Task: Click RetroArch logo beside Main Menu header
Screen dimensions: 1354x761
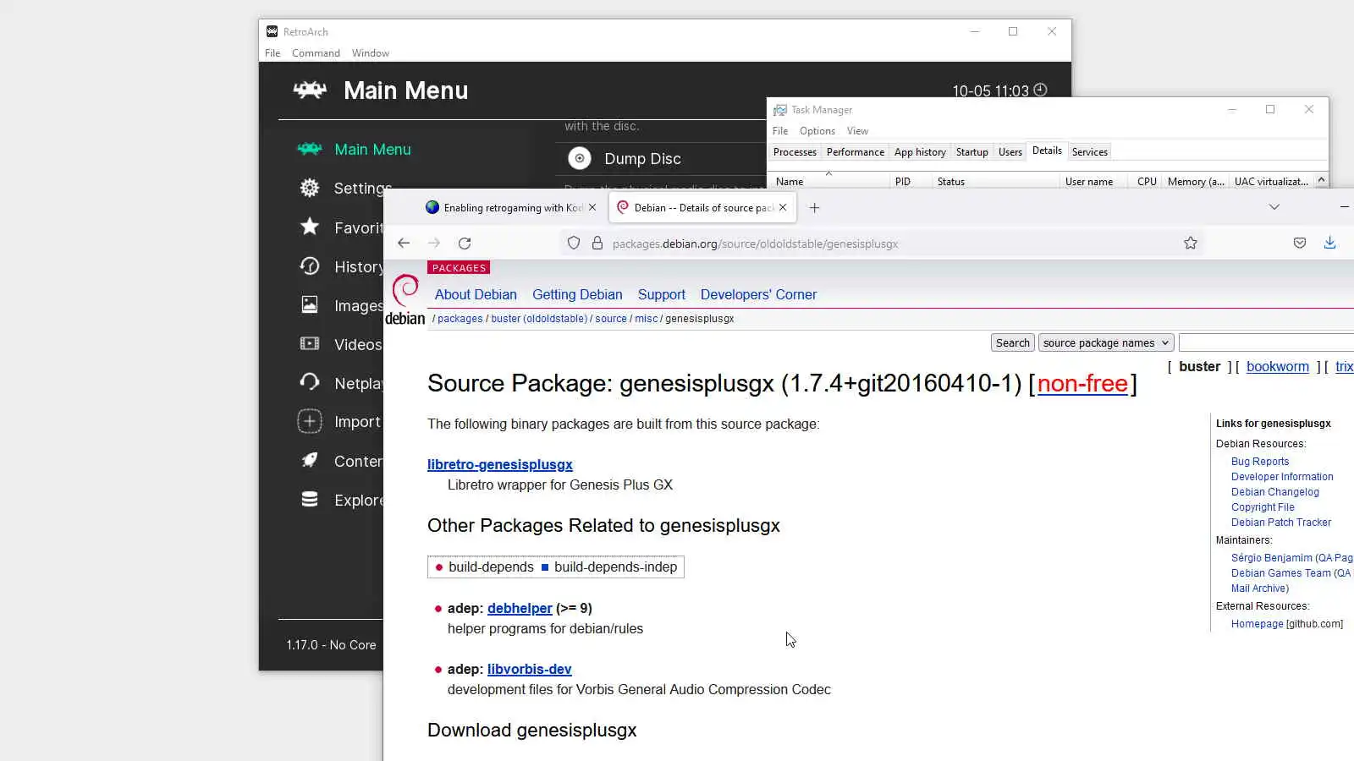Action: [310, 90]
